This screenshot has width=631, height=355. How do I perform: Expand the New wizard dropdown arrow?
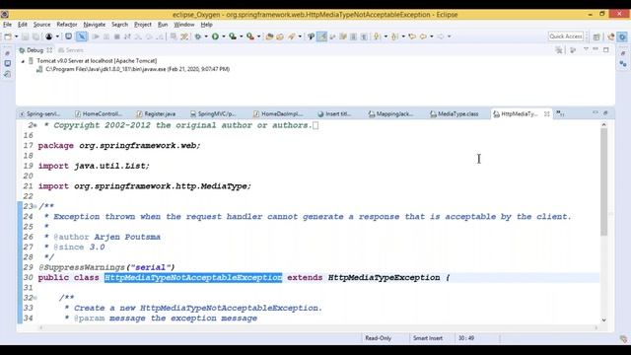click(16, 36)
